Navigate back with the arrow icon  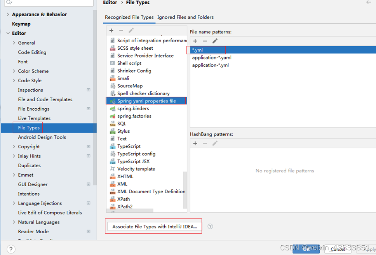point(369,2)
